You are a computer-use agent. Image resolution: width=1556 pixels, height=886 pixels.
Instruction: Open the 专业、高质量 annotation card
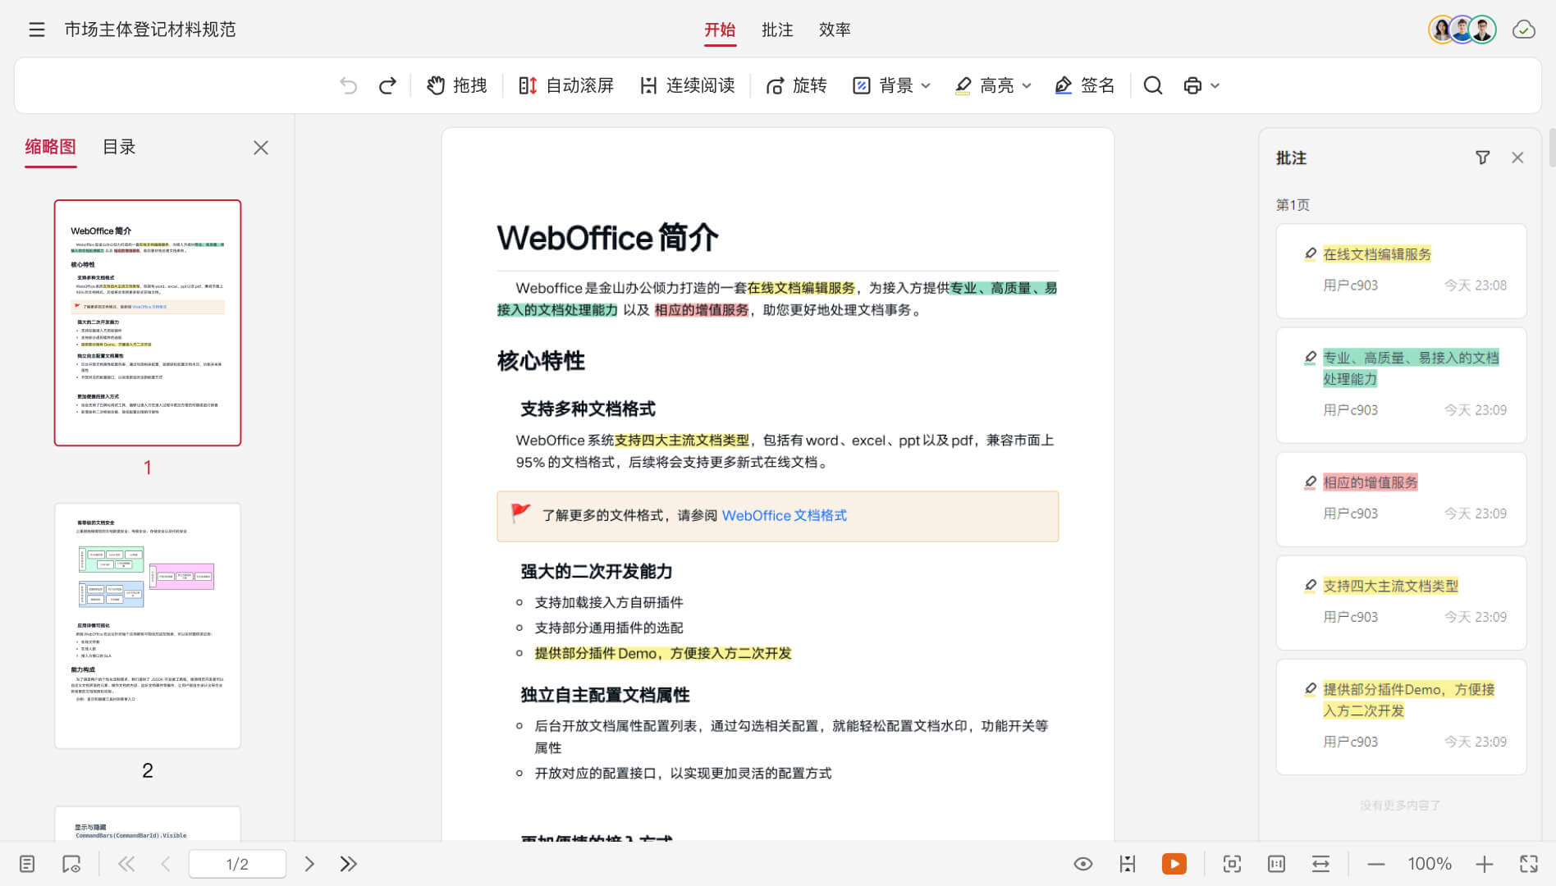[x=1402, y=386]
